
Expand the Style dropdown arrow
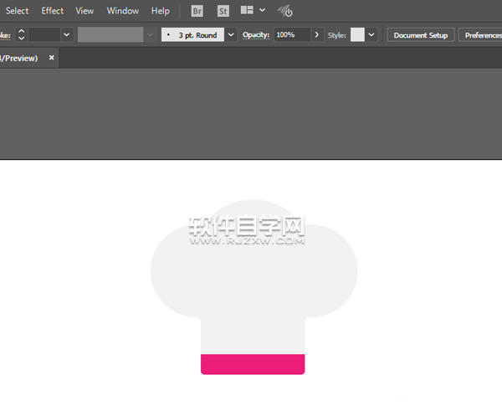371,35
